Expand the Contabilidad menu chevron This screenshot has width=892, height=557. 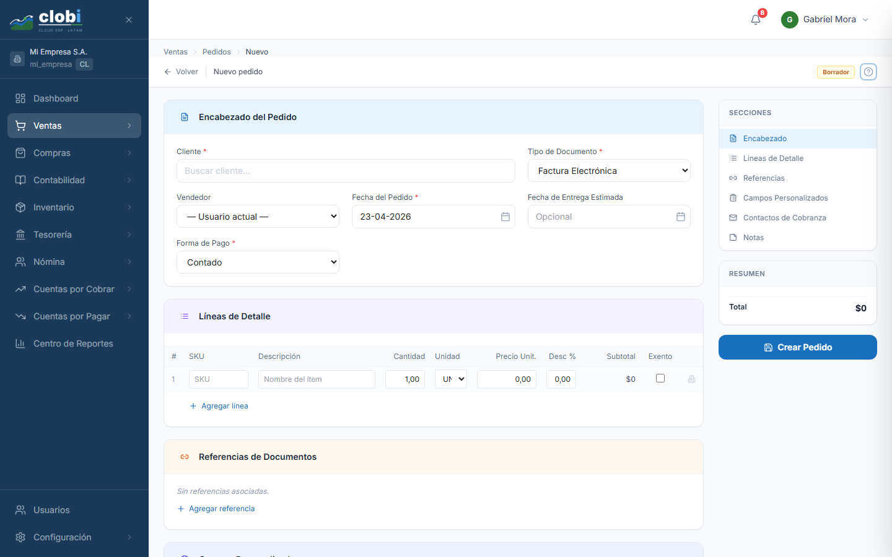tap(129, 180)
